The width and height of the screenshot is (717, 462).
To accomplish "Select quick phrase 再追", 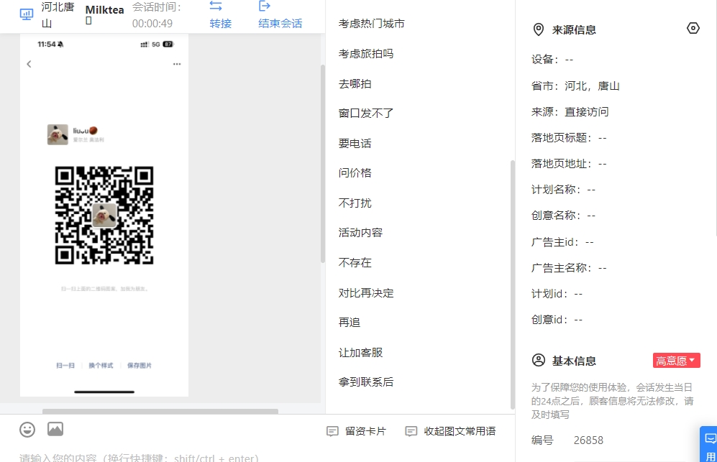I will tap(350, 322).
